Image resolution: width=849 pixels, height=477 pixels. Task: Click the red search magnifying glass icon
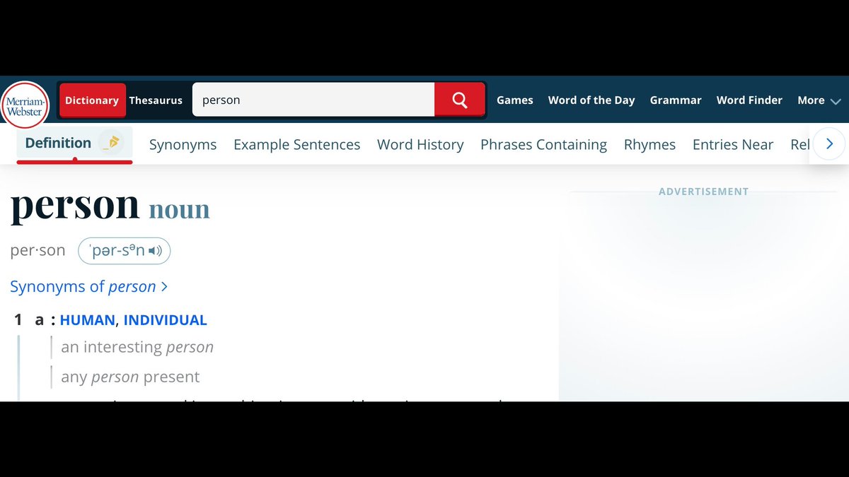point(458,100)
